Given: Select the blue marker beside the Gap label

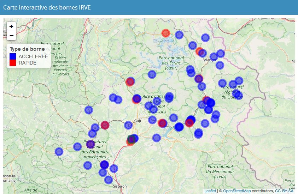Looking at the screenshot, I should (128, 125).
